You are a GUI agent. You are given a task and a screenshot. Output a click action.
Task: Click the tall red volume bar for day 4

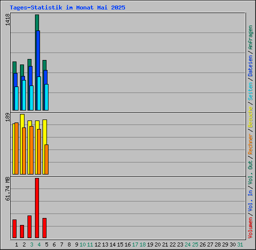click(x=37, y=208)
